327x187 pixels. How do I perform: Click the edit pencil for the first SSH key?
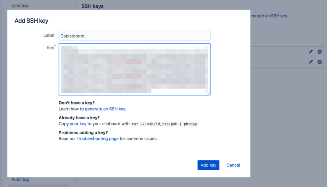pyautogui.click(x=311, y=52)
